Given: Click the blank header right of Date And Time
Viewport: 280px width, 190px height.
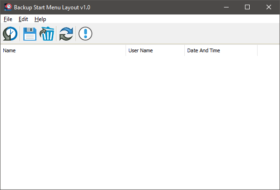Looking at the screenshot, I should pos(268,50).
